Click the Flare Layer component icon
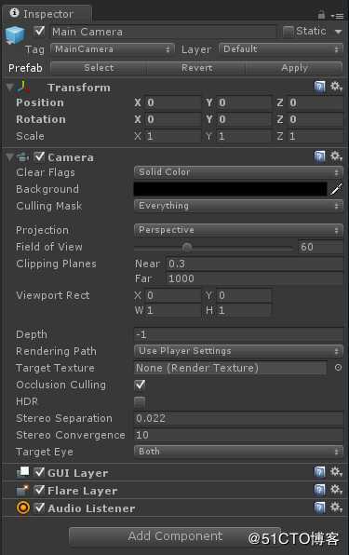This screenshot has width=349, height=555. coord(23,490)
